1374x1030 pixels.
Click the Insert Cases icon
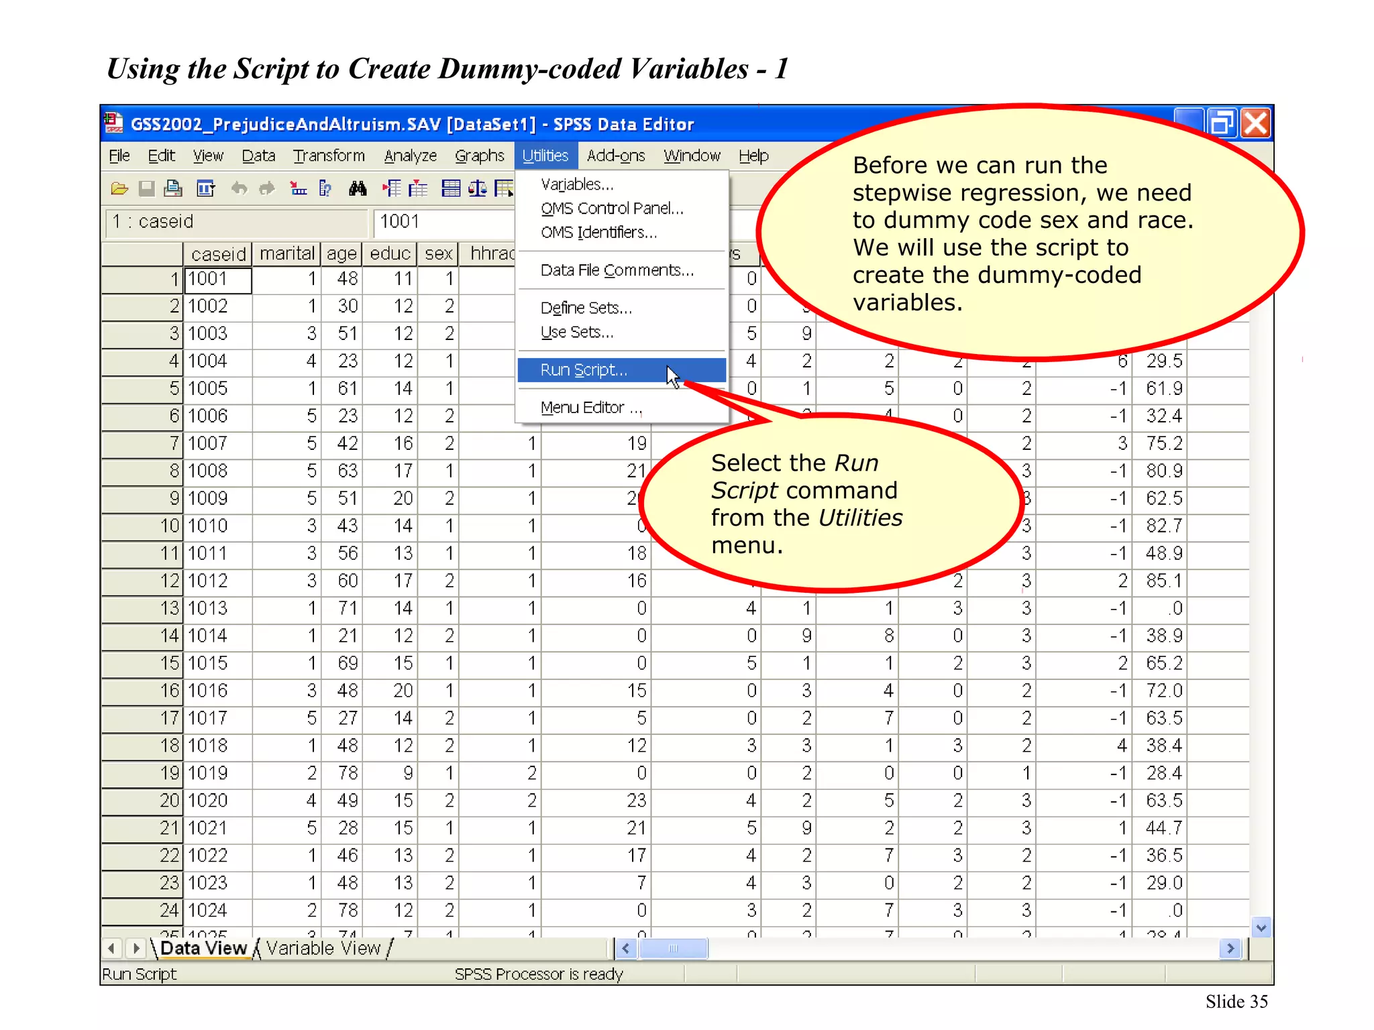tap(392, 189)
